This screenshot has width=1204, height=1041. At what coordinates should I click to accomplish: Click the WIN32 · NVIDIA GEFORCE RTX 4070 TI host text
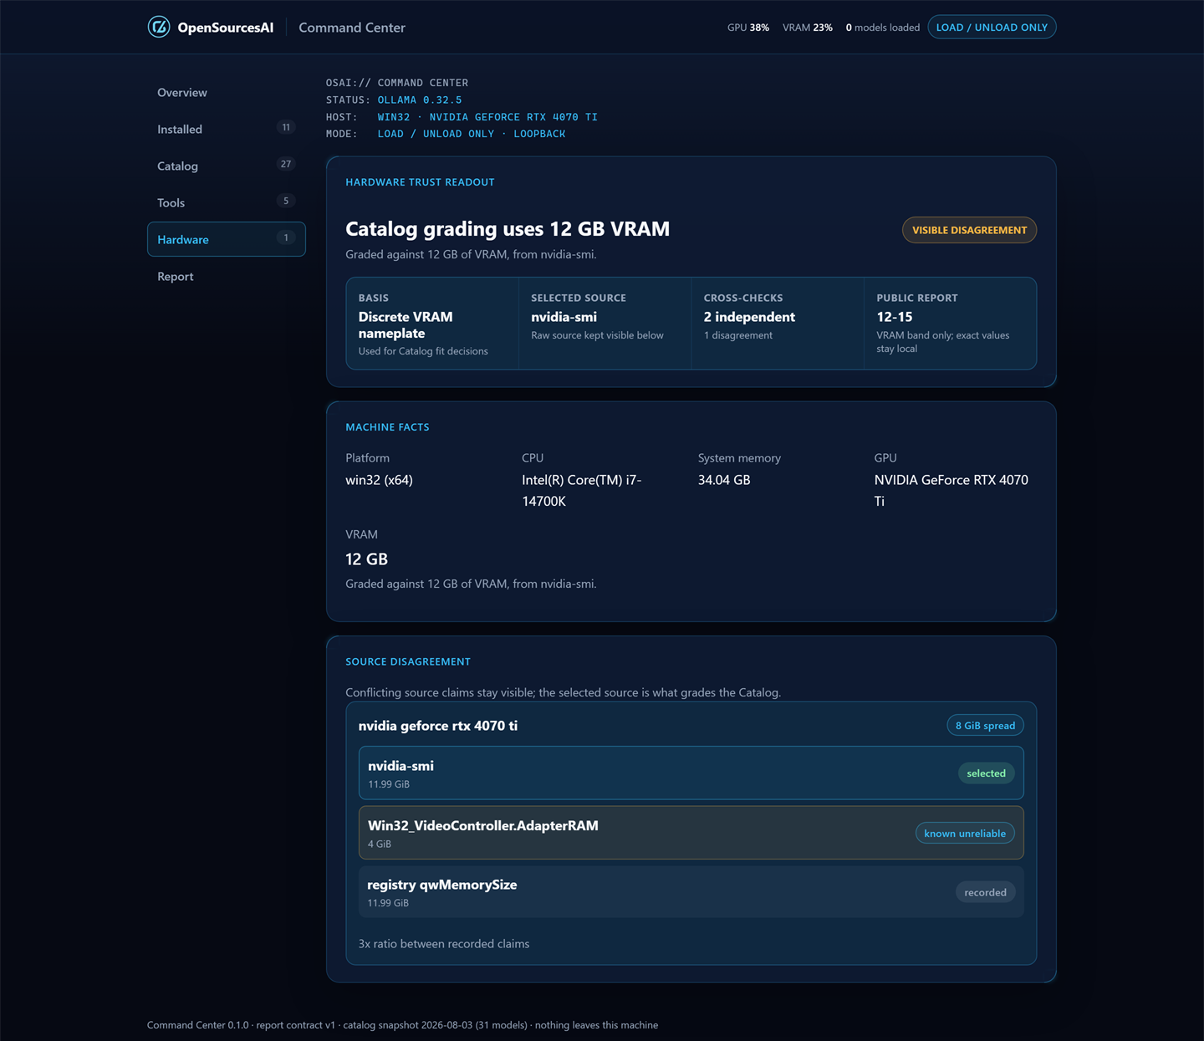487,117
